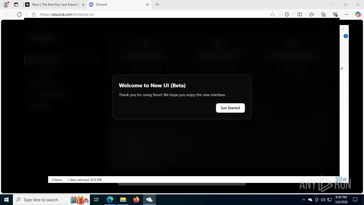Close the Discord browser tab

click(147, 5)
